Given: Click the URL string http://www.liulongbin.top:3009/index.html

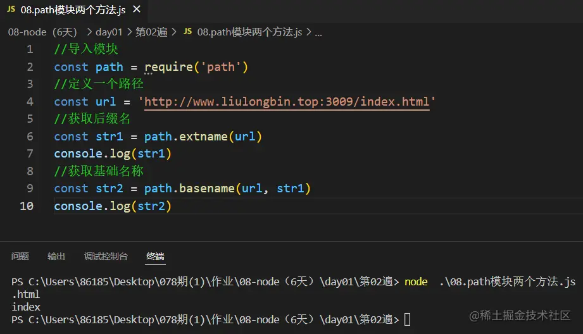Looking at the screenshot, I should point(287,102).
